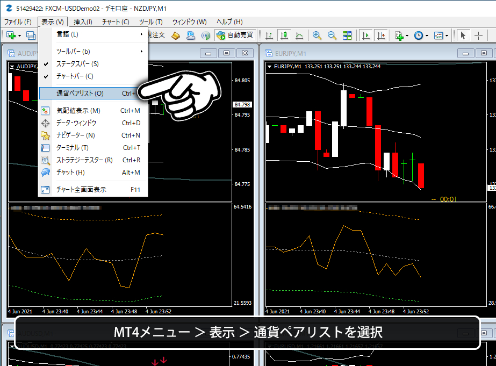The height and width of the screenshot is (366, 496).
Task: Open the indicators dropdown arrow
Action: (x=407, y=35)
